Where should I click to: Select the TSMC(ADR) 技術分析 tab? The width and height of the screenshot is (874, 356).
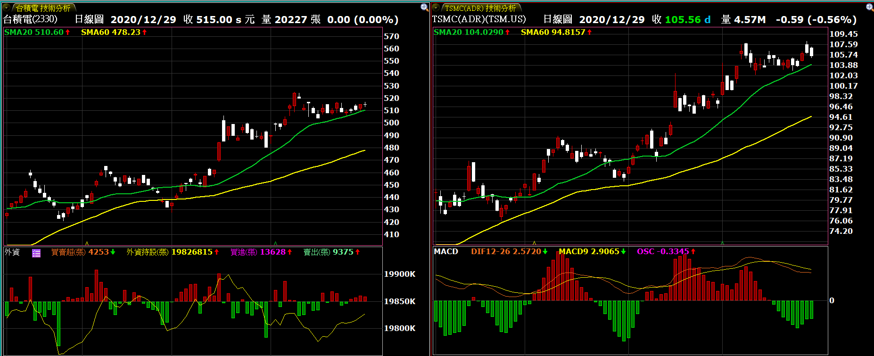pos(480,8)
